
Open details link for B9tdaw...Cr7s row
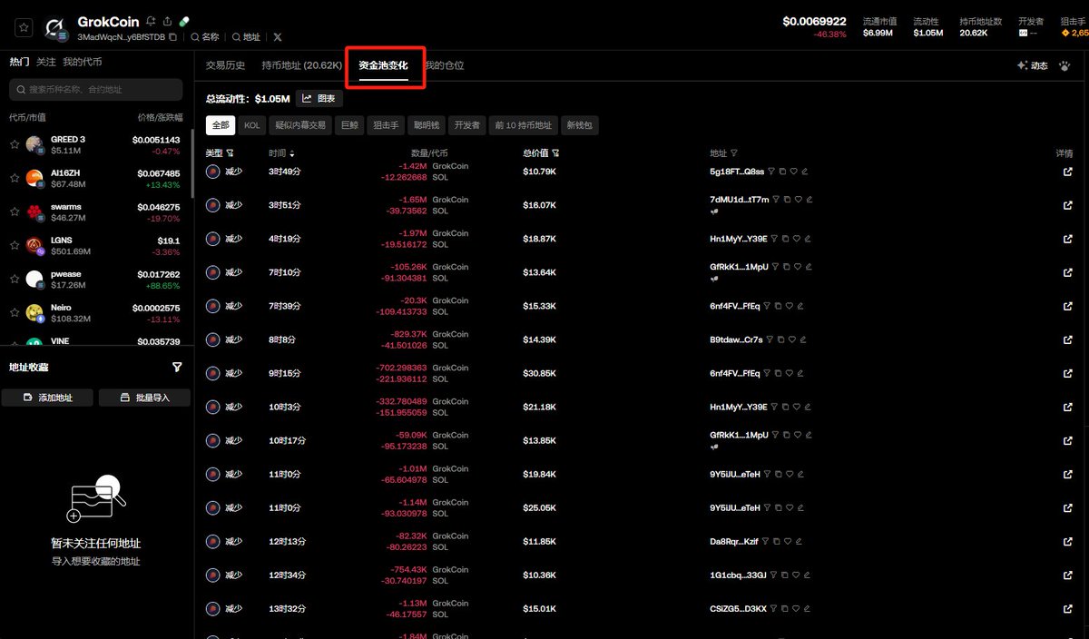click(x=1067, y=339)
